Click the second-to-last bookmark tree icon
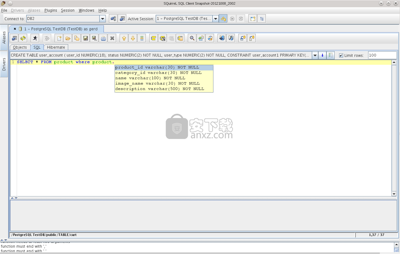 point(243,38)
